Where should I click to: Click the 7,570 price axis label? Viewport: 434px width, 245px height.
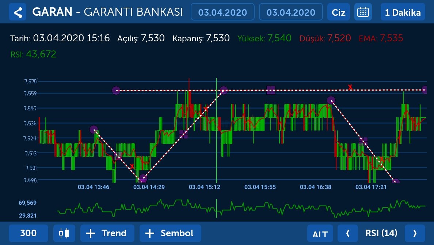[x=30, y=81]
